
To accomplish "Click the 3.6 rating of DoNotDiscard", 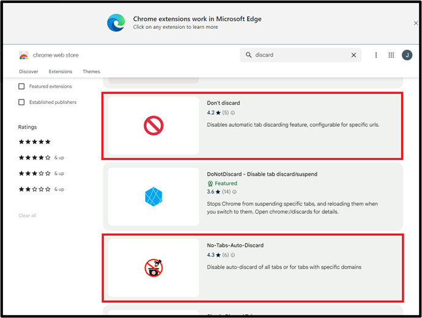I will tap(211, 192).
